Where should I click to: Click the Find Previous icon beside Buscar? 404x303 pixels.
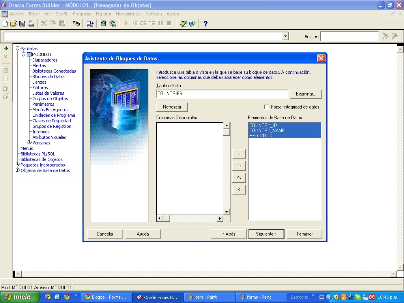click(x=395, y=36)
